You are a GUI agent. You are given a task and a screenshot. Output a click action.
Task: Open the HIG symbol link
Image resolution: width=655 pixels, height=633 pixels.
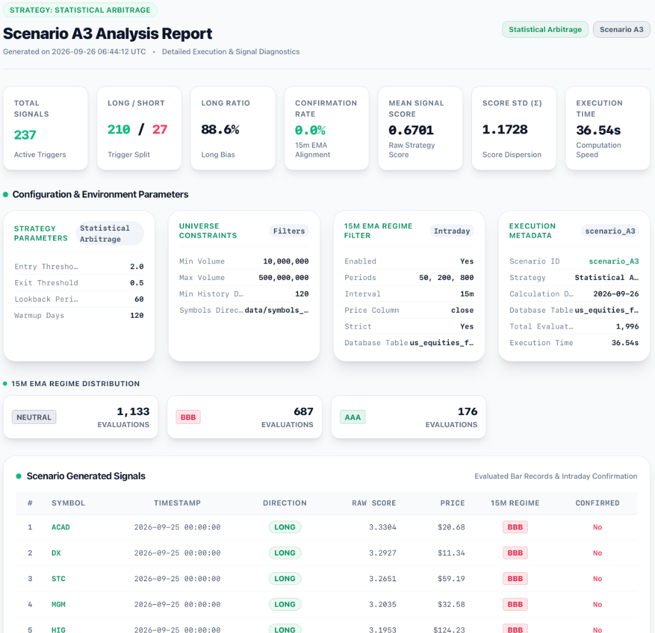pos(58,630)
